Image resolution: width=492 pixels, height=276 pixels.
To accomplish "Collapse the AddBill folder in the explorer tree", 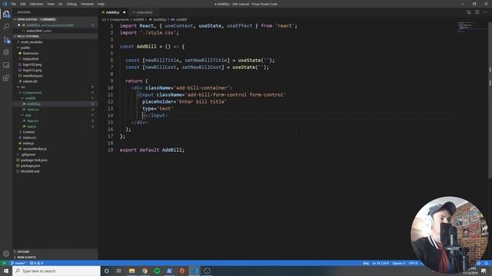I will [55, 98].
